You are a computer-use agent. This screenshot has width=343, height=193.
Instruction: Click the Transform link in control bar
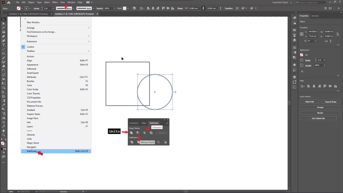tap(228, 8)
